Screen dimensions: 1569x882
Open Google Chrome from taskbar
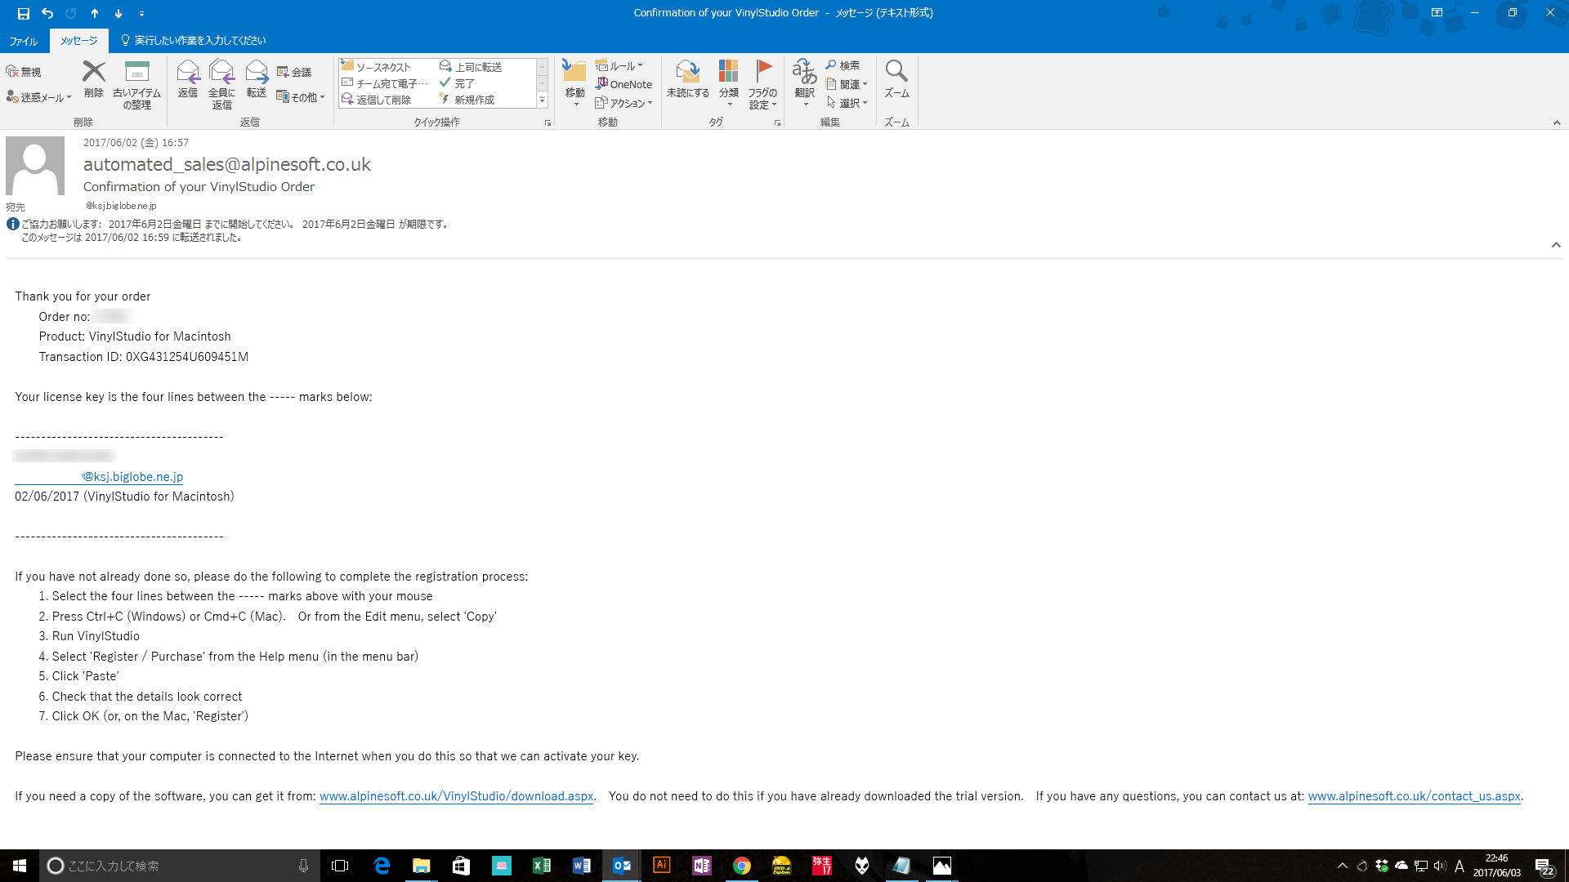[x=741, y=866]
